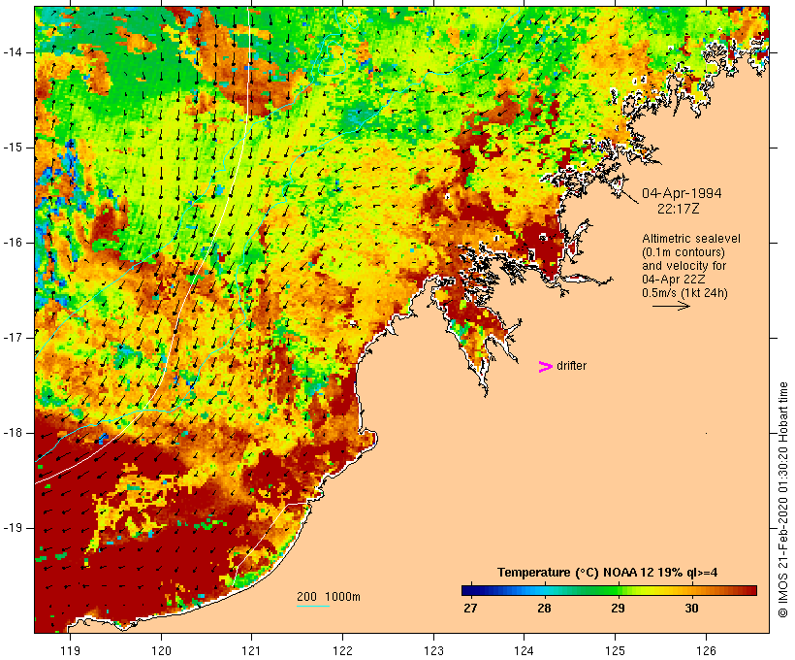Click longitude axis label "121"
Image resolution: width=795 pixels, height=660 pixels.
point(251,650)
